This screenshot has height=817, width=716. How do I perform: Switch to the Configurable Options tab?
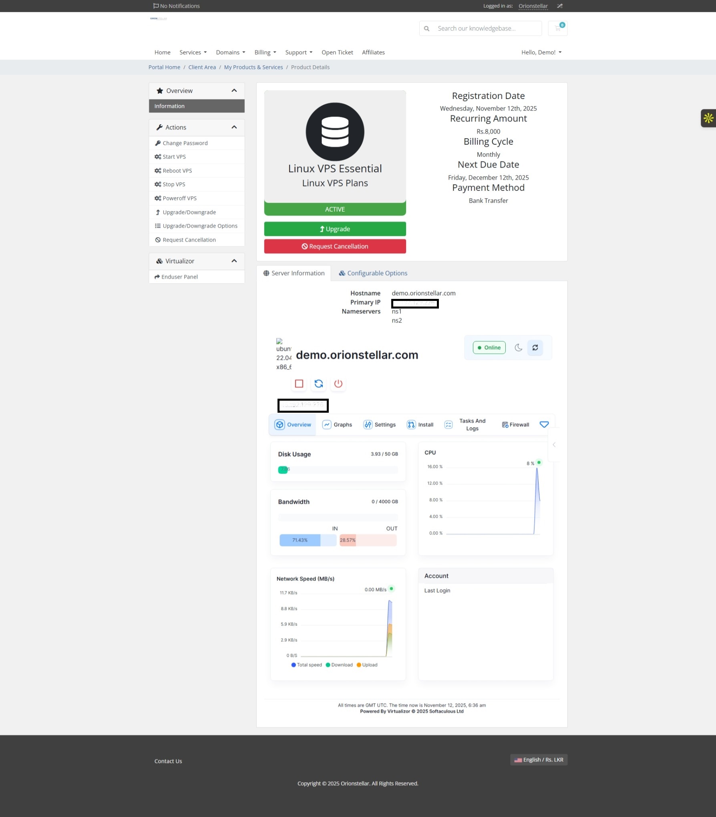click(373, 273)
